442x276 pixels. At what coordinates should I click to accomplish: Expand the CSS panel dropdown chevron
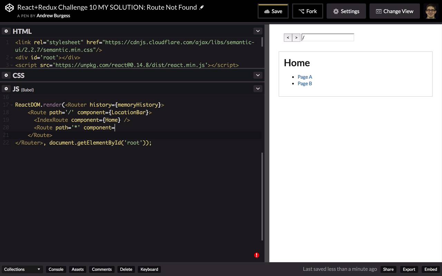258,75
